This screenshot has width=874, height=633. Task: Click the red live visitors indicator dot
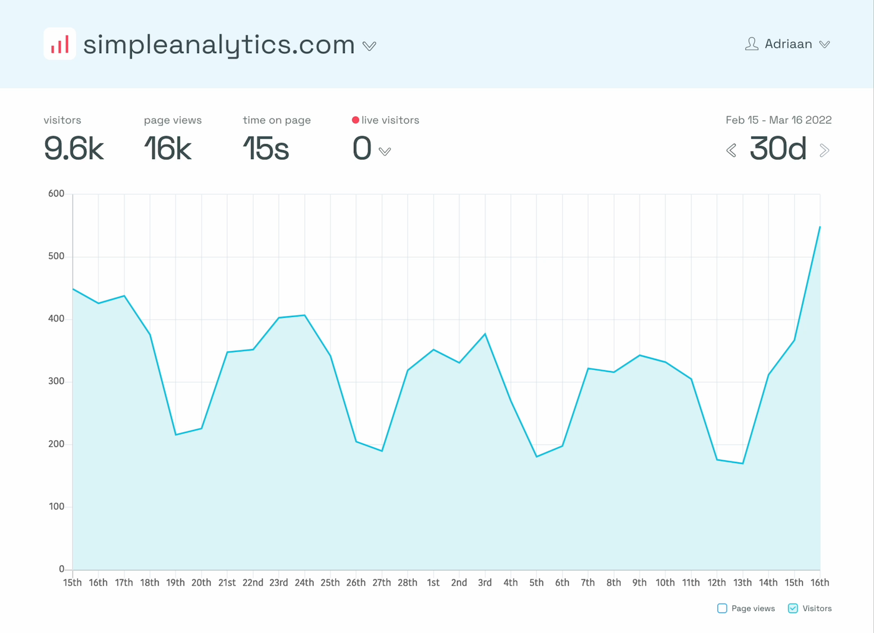[355, 119]
